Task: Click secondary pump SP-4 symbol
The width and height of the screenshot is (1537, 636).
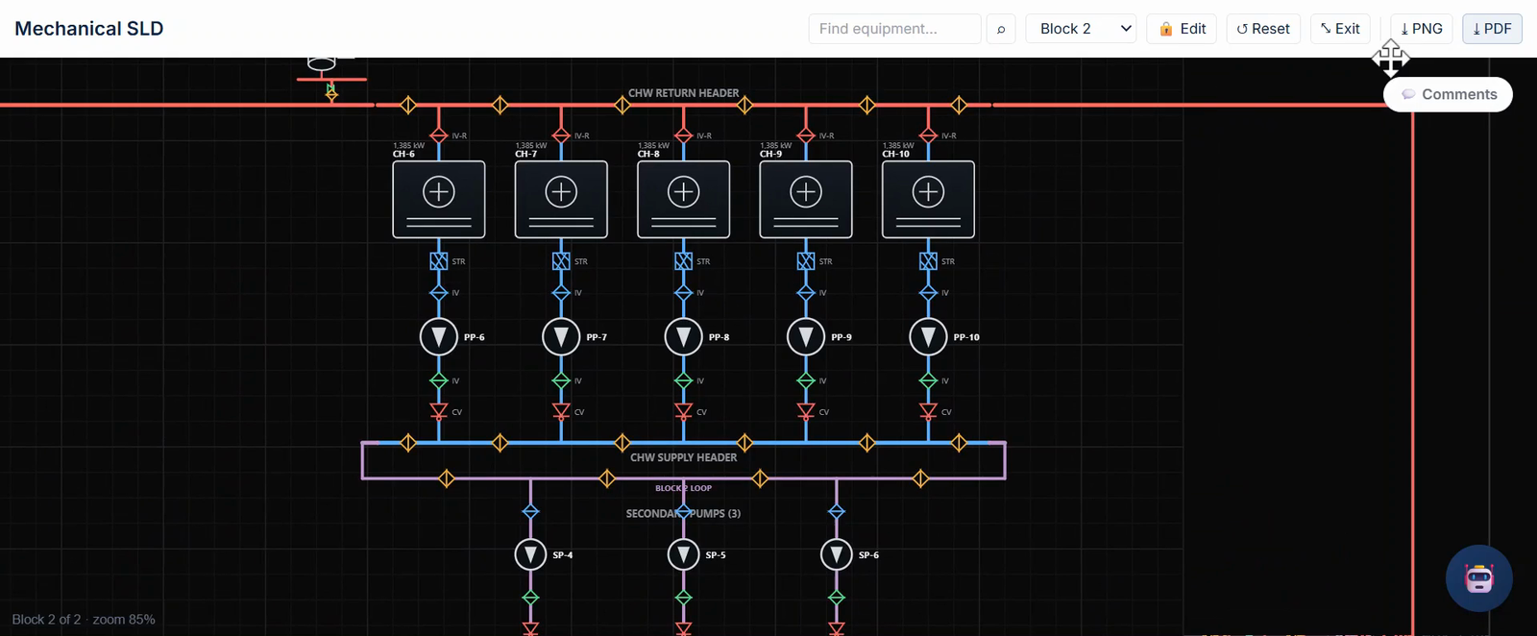Action: (530, 554)
